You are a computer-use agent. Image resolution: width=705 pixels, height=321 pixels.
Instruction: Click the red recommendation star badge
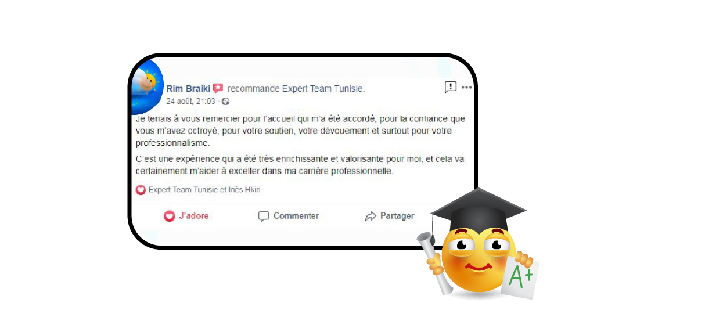pyautogui.click(x=218, y=88)
